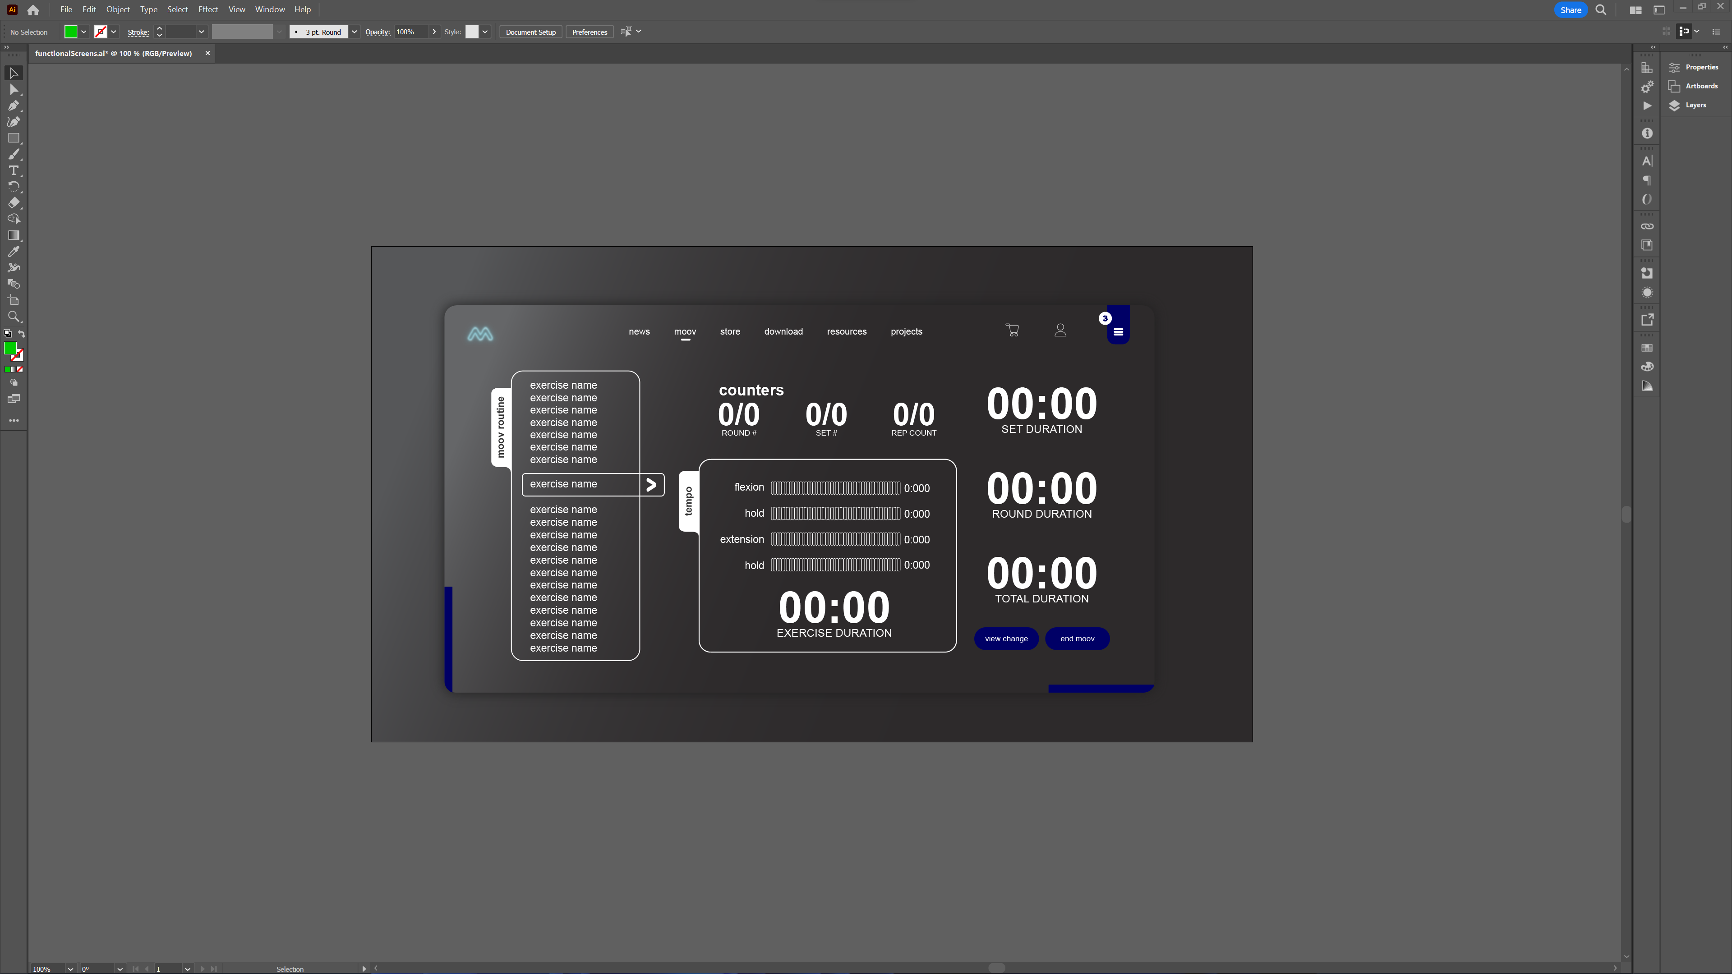
Task: Set toolbar paint mode to None
Action: point(20,369)
